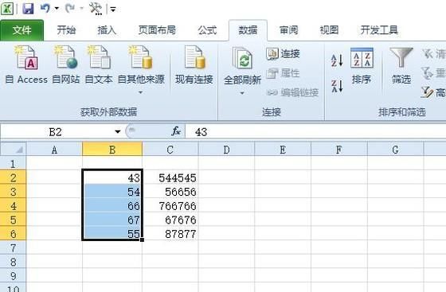Open the 排序 dialog
Image resolution: width=446 pixels, height=292 pixels.
pyautogui.click(x=362, y=67)
